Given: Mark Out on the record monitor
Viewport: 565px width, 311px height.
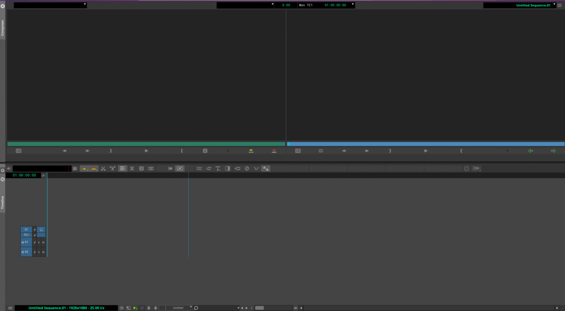Looking at the screenshot, I should tap(461, 151).
